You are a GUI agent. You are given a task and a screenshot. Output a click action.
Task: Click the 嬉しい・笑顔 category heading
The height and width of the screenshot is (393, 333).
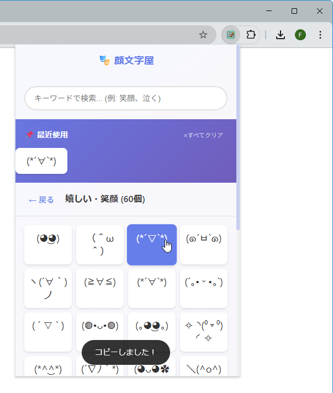tap(105, 199)
